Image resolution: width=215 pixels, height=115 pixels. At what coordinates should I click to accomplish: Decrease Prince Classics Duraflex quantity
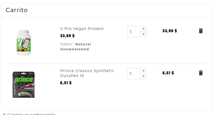click(143, 76)
